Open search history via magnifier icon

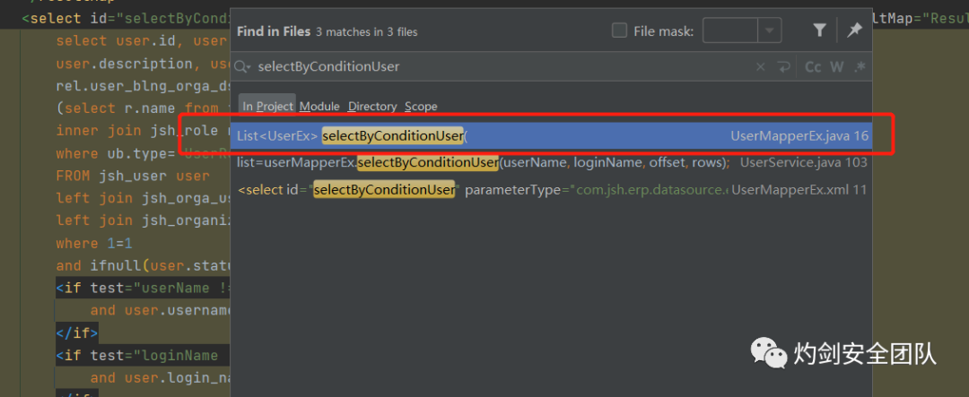coord(242,66)
